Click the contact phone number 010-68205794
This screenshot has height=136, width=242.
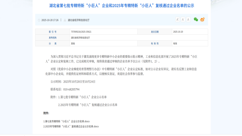72,89
